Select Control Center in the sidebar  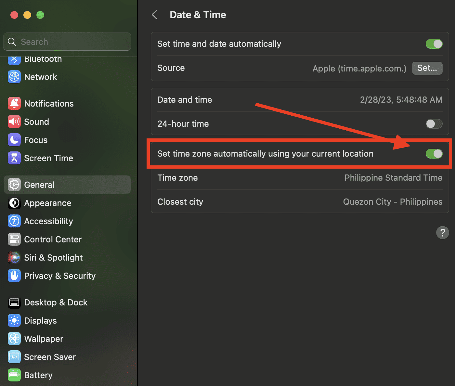pos(53,239)
